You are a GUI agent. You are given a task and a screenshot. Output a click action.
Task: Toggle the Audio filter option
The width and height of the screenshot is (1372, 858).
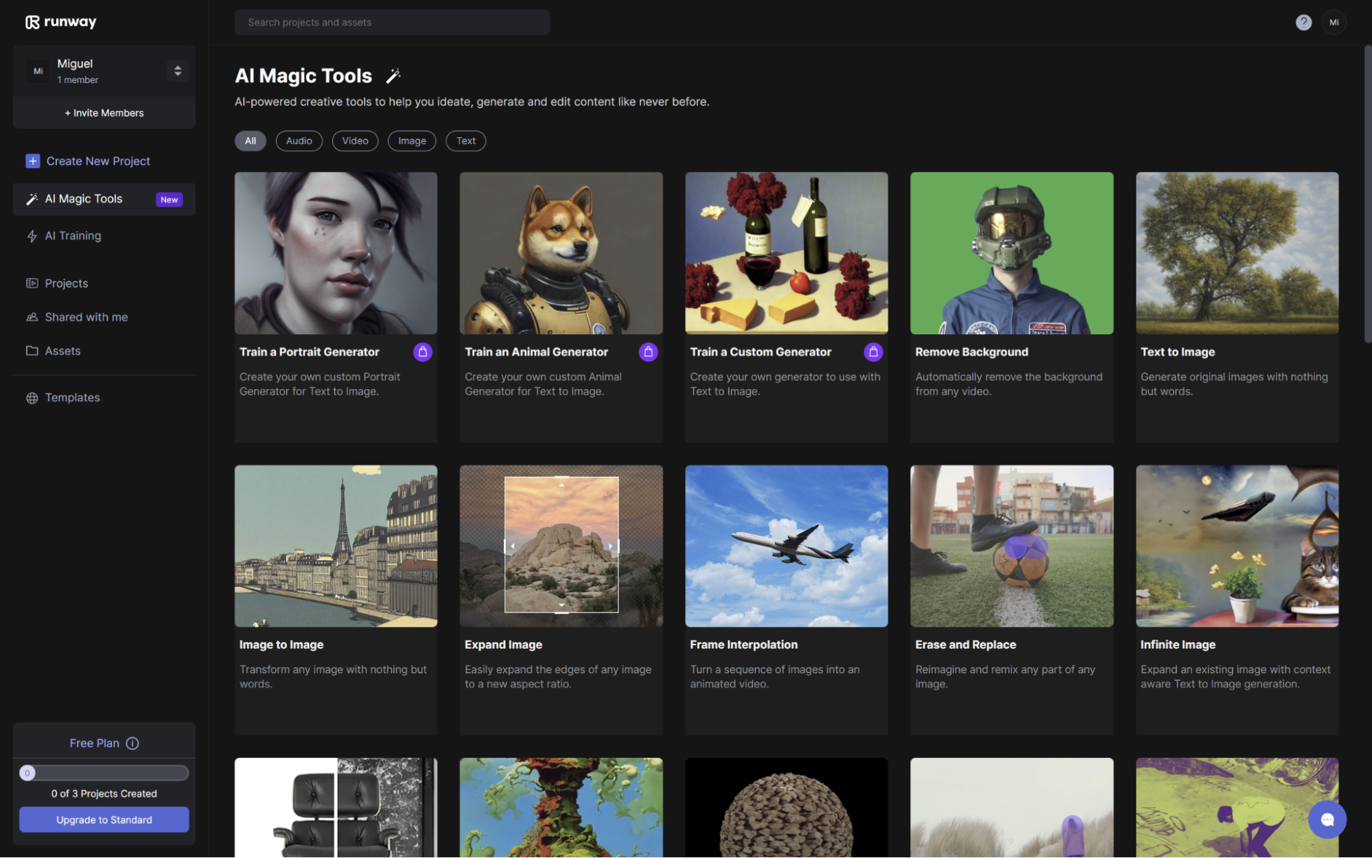[x=299, y=140]
